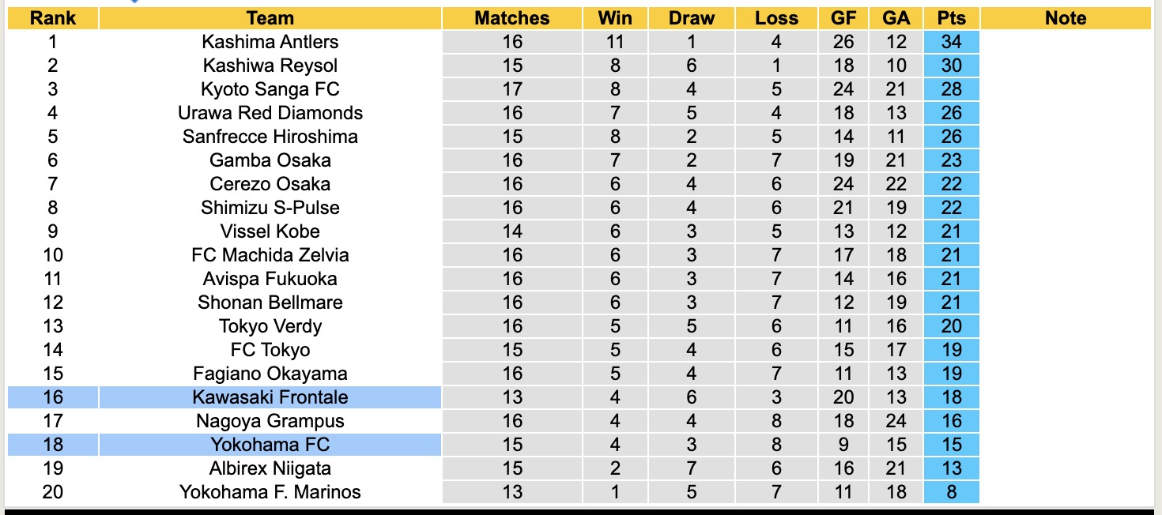
Task: Click the Note column header
Action: click(x=1065, y=18)
